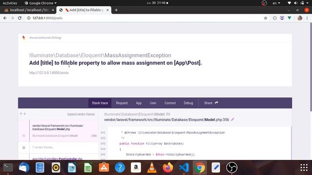Open system status menu arrow
312x175 pixels.
tap(308, 3)
